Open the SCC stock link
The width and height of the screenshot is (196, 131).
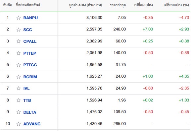(27, 30)
